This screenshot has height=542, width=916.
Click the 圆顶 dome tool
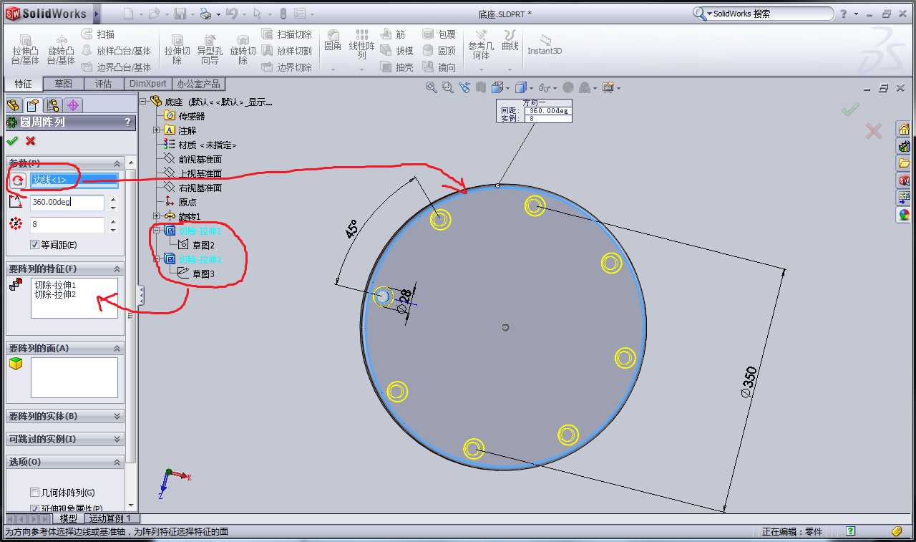click(x=439, y=51)
